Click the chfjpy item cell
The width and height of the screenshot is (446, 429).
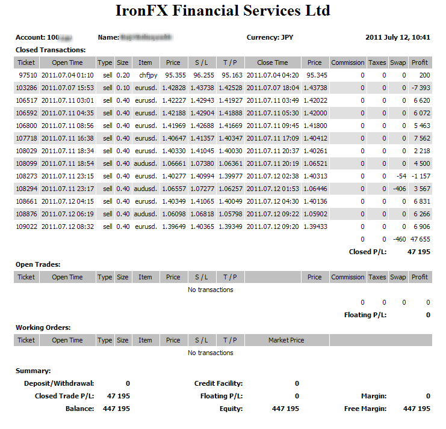[148, 76]
